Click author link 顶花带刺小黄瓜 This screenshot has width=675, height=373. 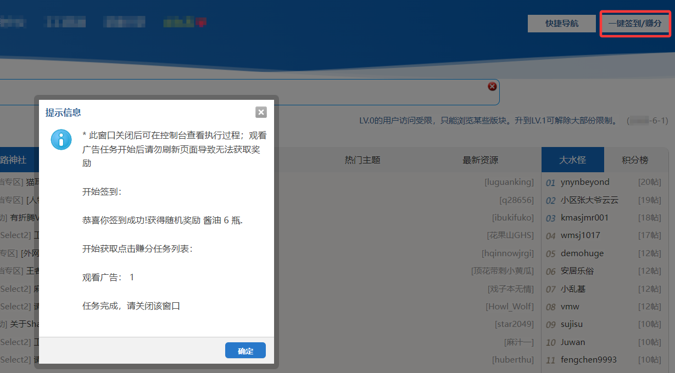(x=503, y=271)
